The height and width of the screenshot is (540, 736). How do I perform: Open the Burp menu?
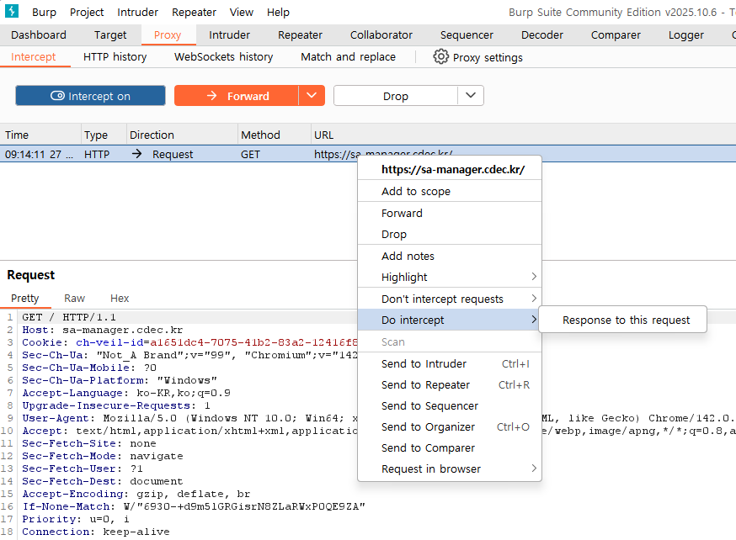[44, 12]
